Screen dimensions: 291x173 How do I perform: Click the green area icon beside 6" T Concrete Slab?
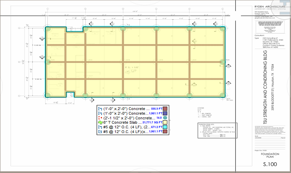click(100, 123)
